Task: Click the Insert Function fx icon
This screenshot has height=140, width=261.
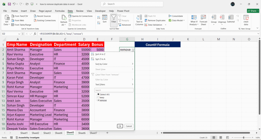Action: coord(35,34)
